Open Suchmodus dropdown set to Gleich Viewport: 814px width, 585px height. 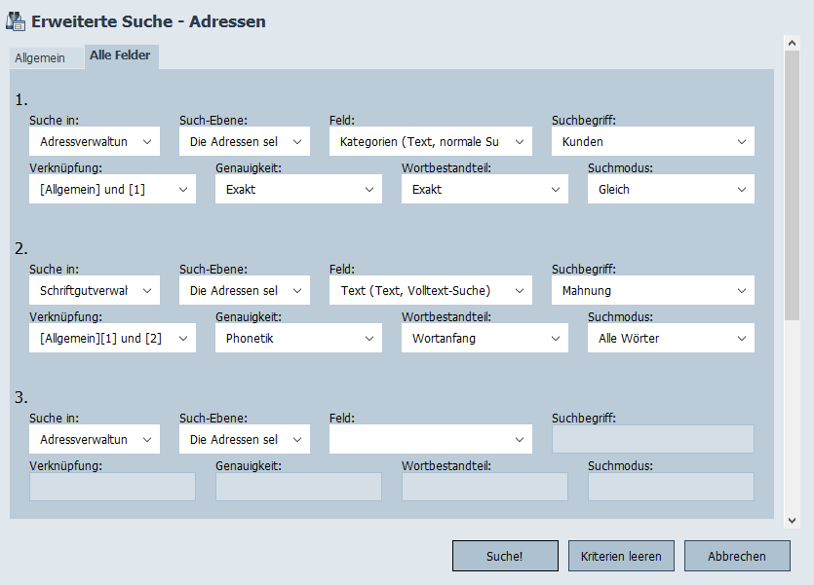pyautogui.click(x=671, y=190)
